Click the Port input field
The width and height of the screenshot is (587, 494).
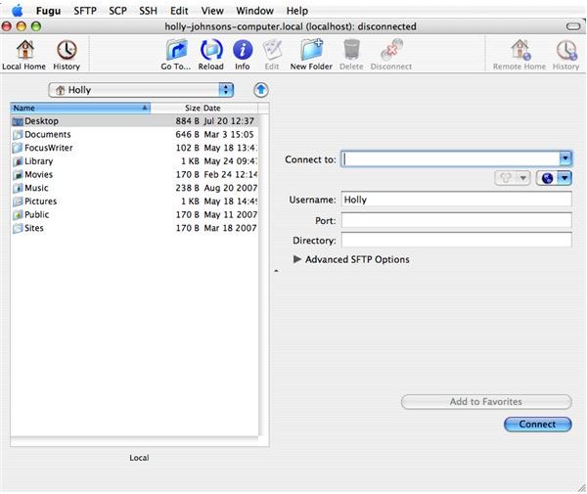pyautogui.click(x=456, y=220)
